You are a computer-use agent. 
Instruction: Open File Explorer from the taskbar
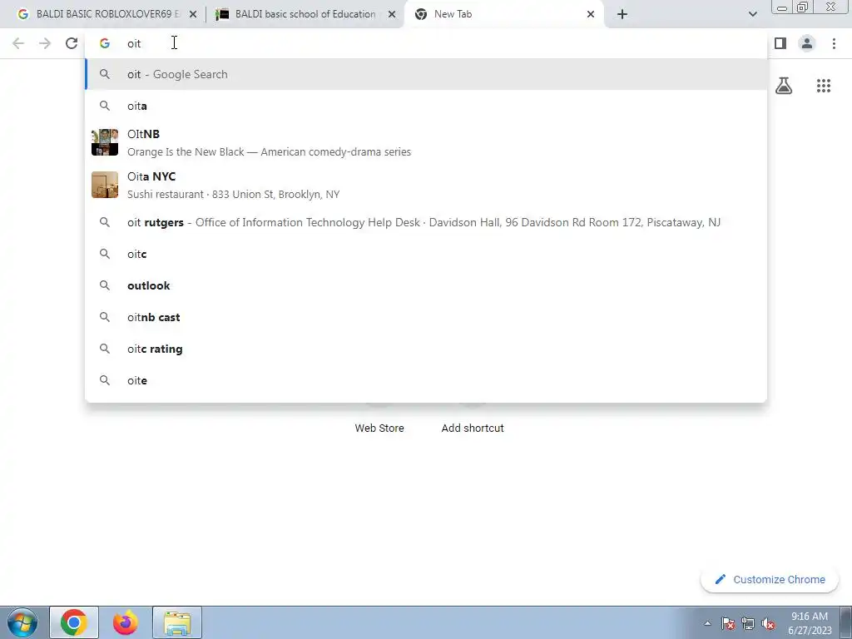pos(177,622)
